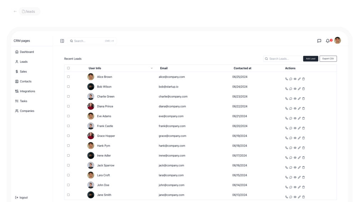Open the Dashboard page
The width and height of the screenshot is (359, 202).
[25, 52]
